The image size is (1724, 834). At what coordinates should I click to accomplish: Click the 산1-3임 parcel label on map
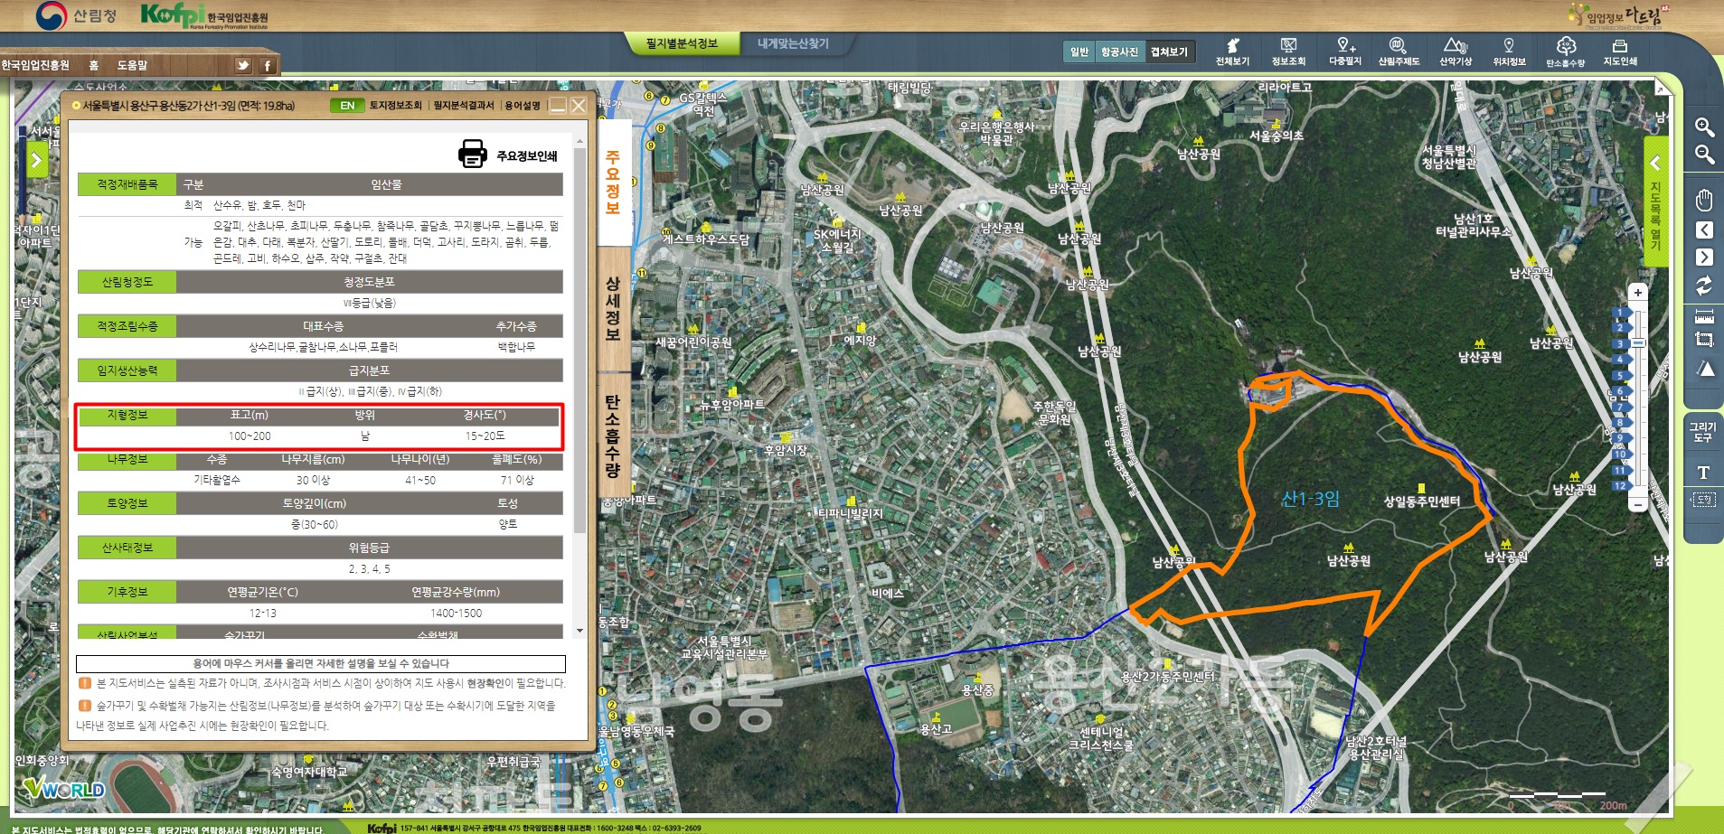(1310, 499)
